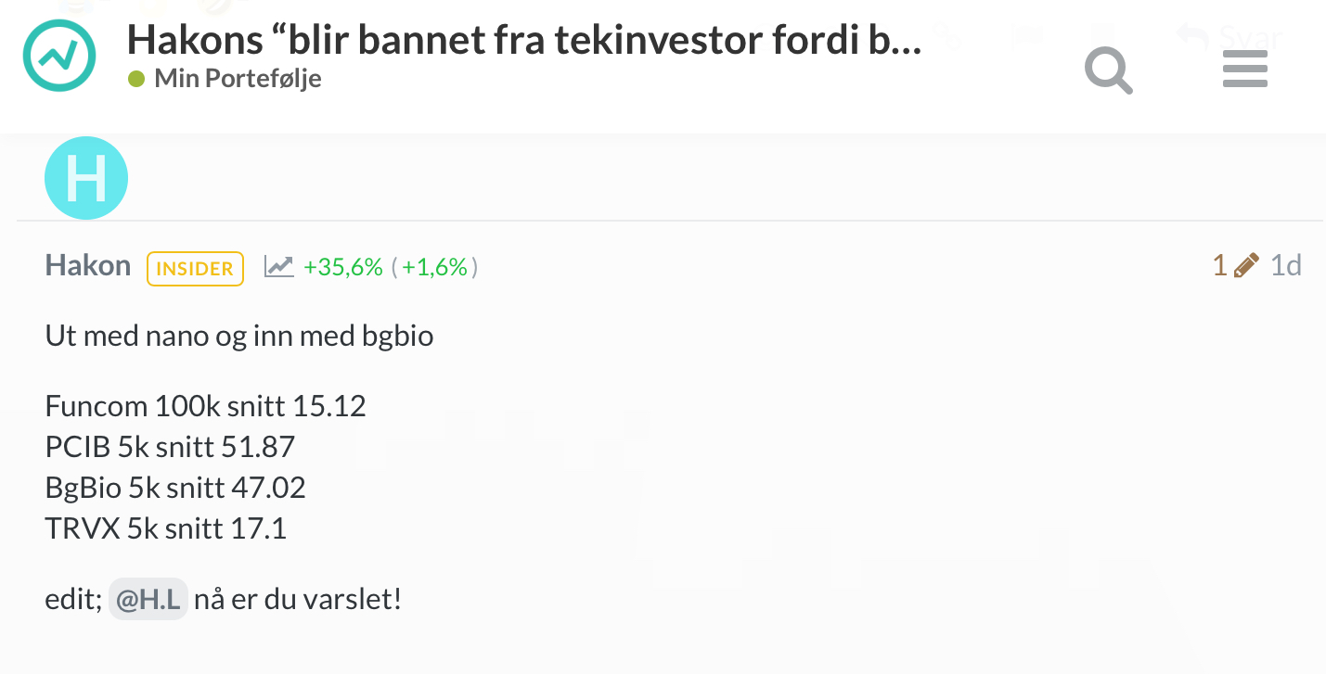The width and height of the screenshot is (1326, 674).
Task: Click Hakon's round H avatar
Action: [x=86, y=178]
